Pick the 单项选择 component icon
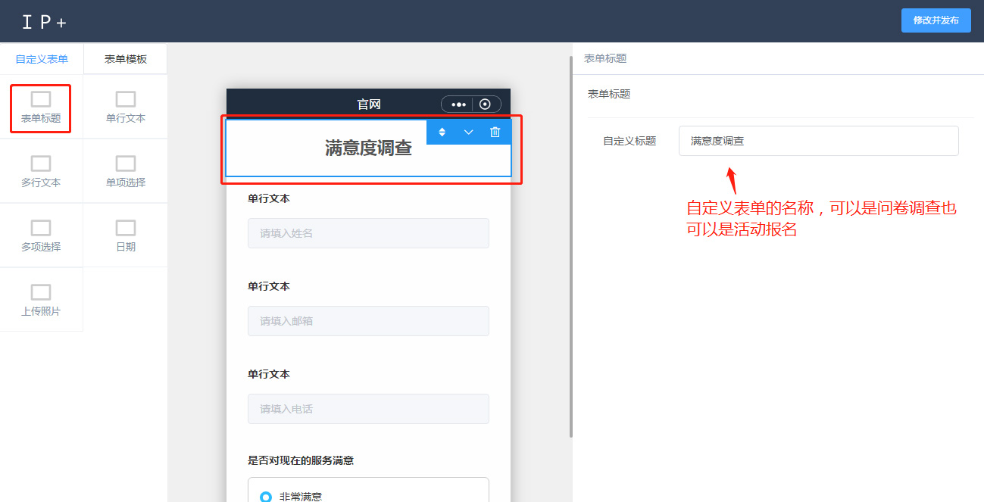The image size is (984, 502). pyautogui.click(x=126, y=164)
